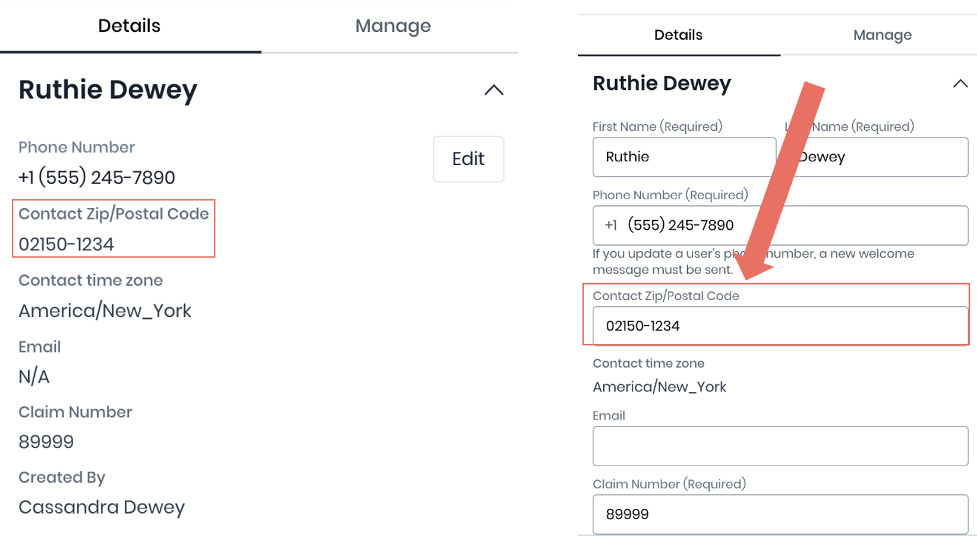Click America/New_York text in the edit form

coord(659,387)
